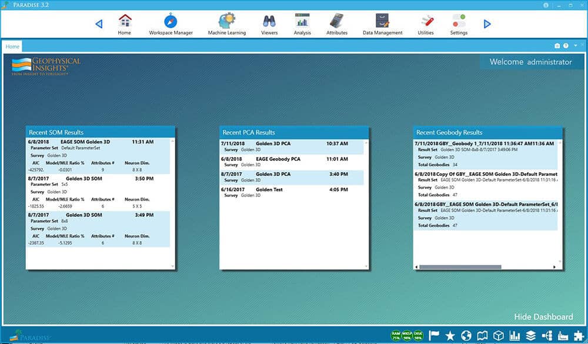Viewport: 588px width, 344px height.
Task: Take a snapshot with the camera icon
Action: (557, 46)
